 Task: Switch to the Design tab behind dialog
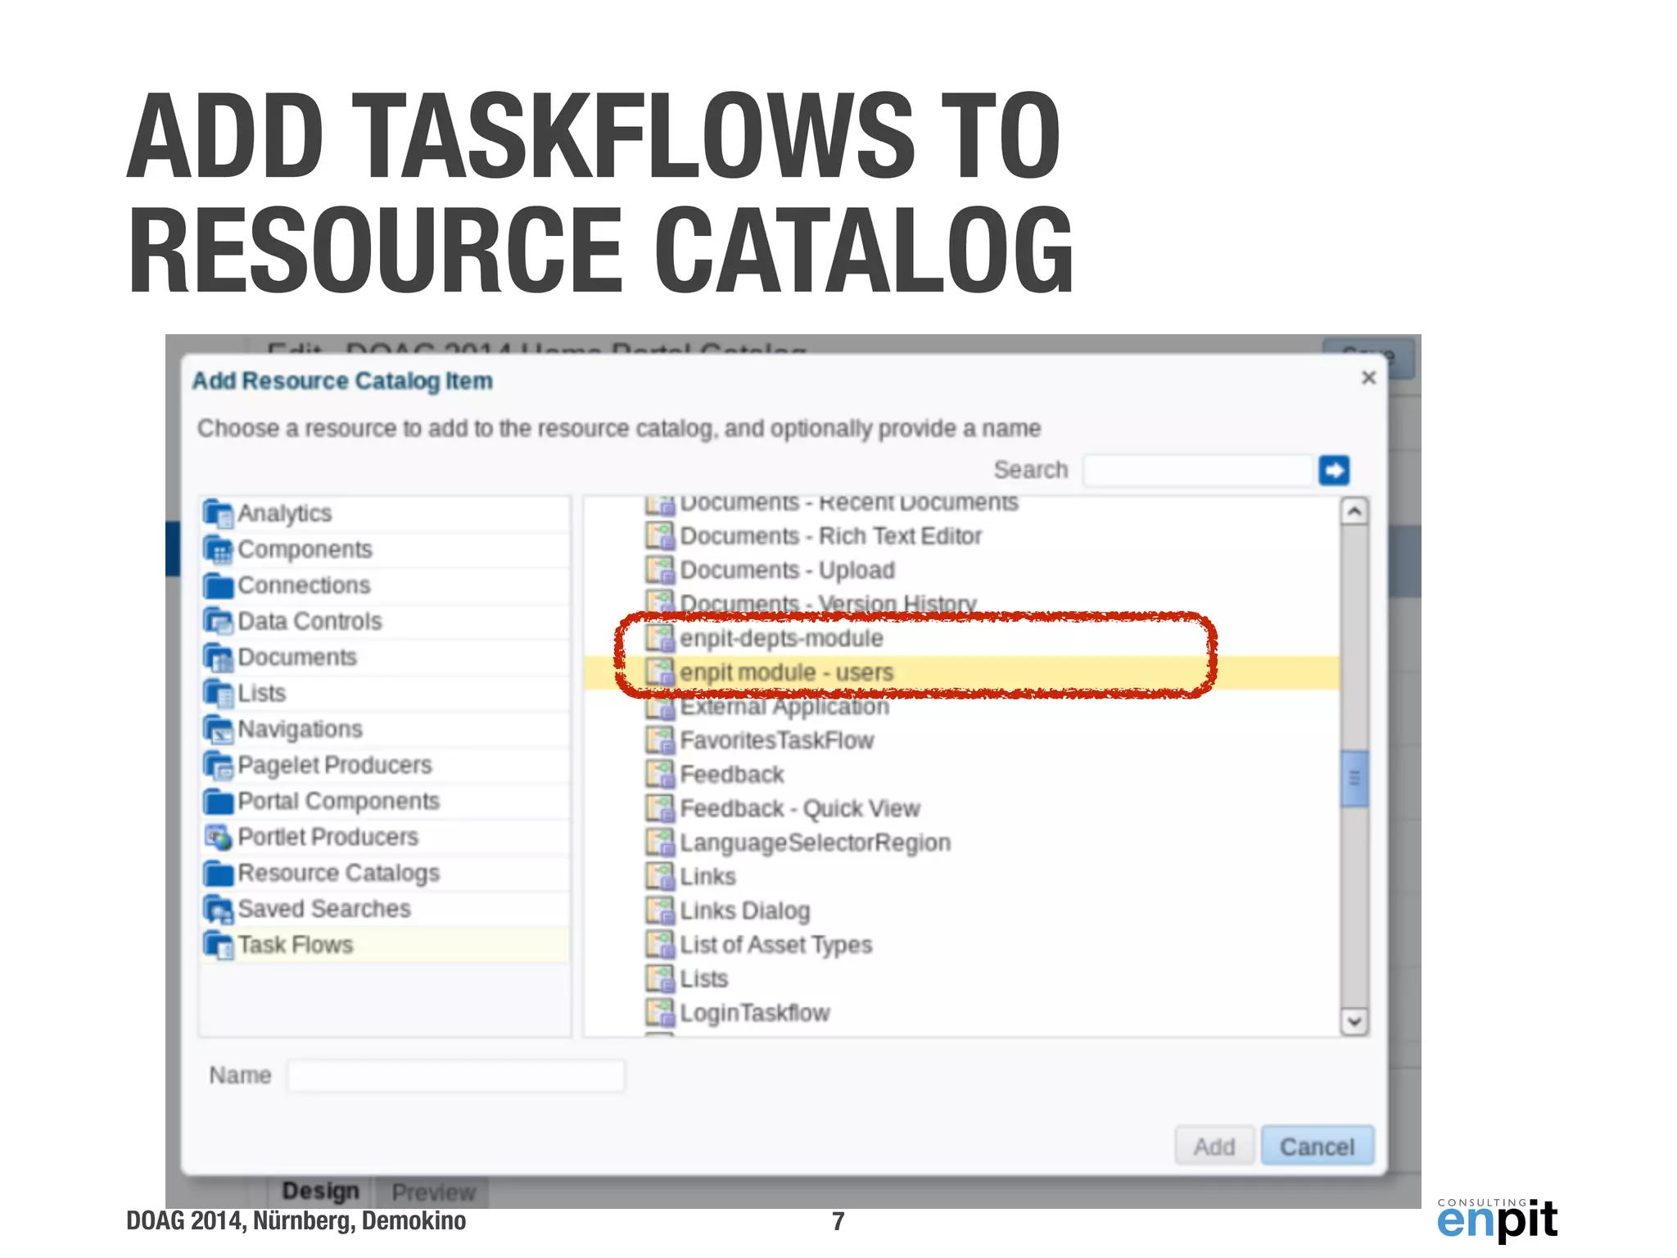click(320, 1191)
